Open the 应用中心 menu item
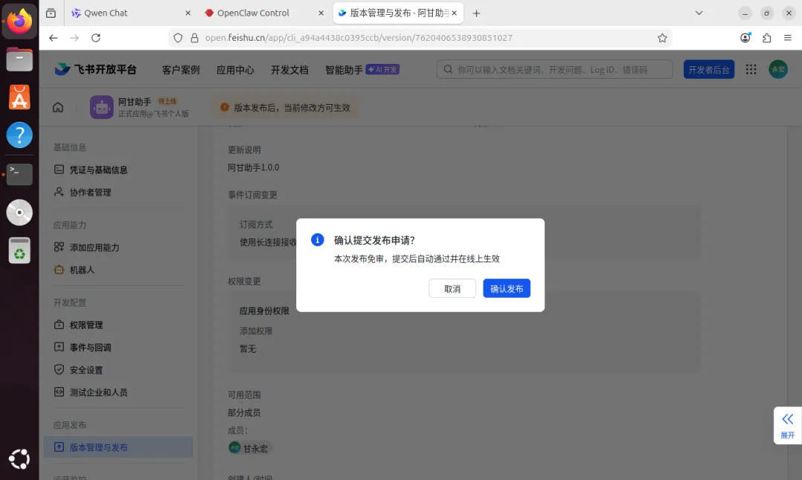This screenshot has width=802, height=480. (x=235, y=70)
